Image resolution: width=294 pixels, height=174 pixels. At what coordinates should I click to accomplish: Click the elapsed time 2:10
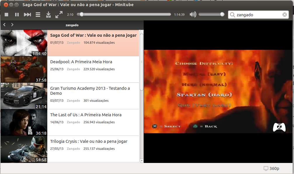pyautogui.click(x=70, y=15)
